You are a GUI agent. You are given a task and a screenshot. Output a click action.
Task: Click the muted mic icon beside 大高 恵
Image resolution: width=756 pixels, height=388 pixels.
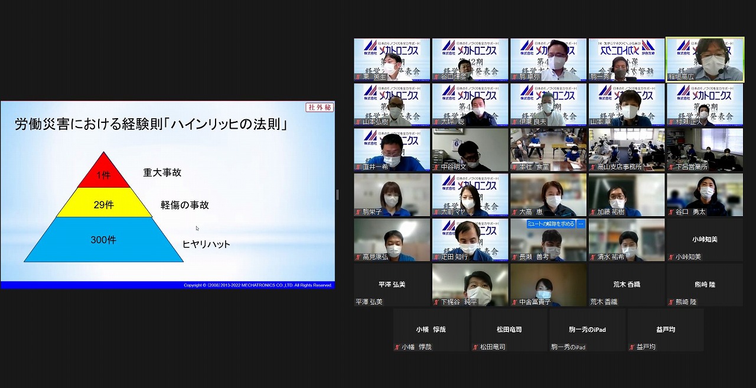[514, 211]
